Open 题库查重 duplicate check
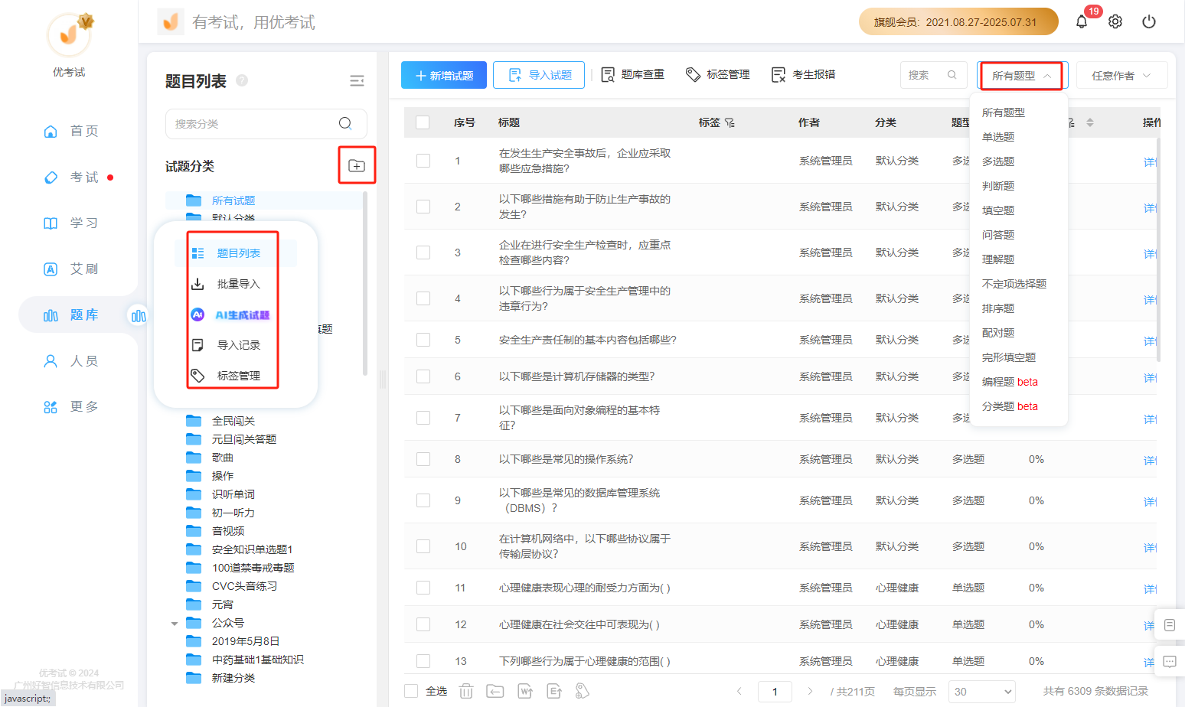Image resolution: width=1185 pixels, height=707 pixels. click(632, 74)
